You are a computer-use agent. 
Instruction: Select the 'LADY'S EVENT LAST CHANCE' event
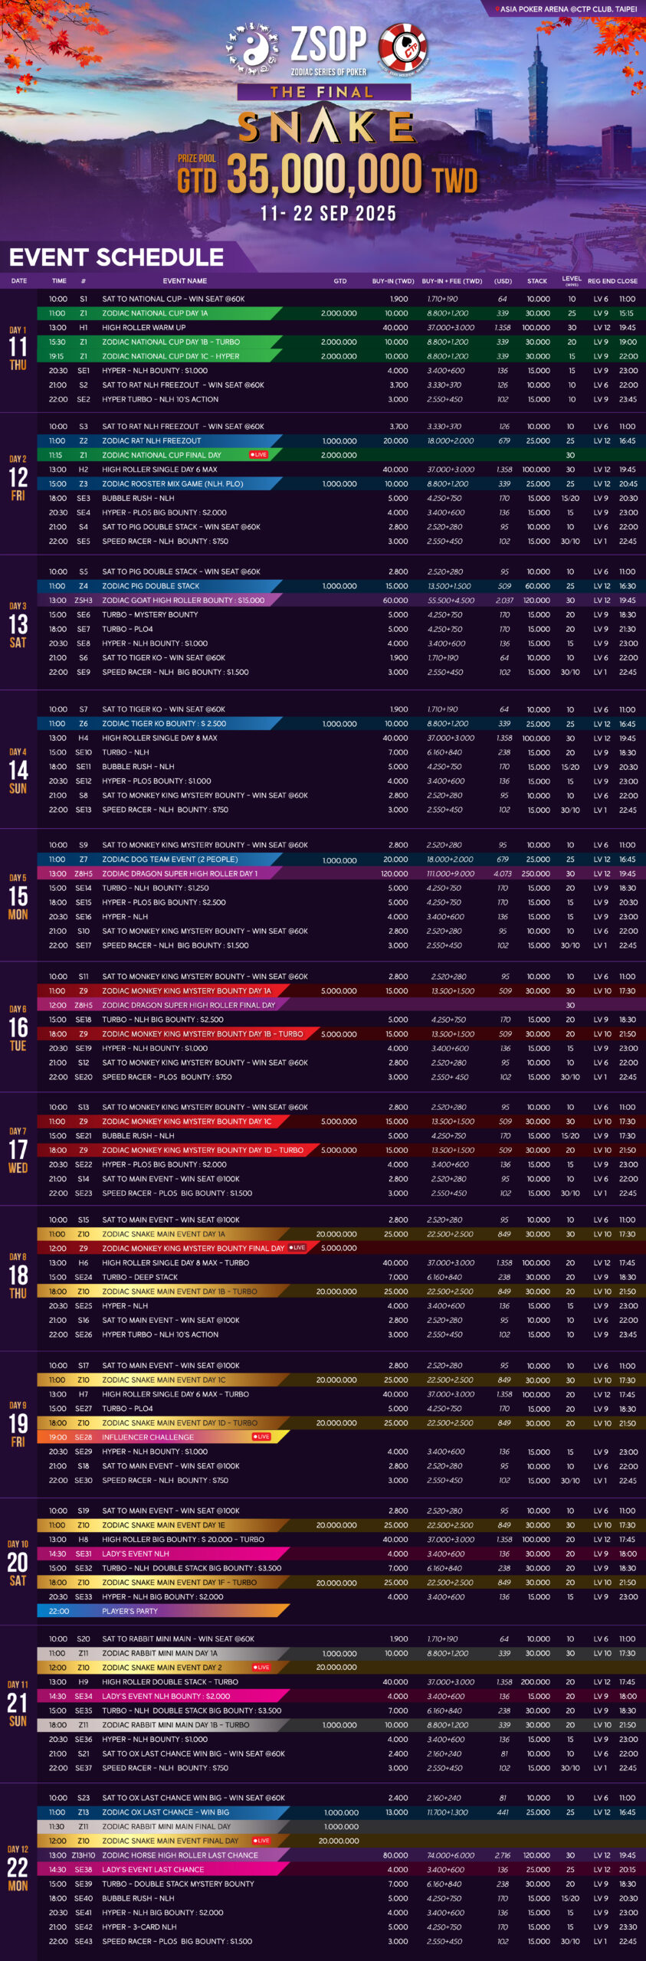[x=153, y=1870]
